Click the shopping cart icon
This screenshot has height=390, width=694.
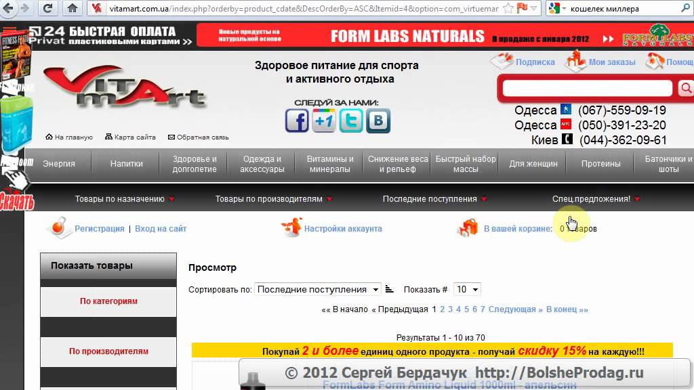pos(468,227)
